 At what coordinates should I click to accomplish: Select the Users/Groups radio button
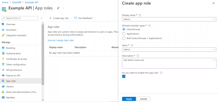pos(124,29)
